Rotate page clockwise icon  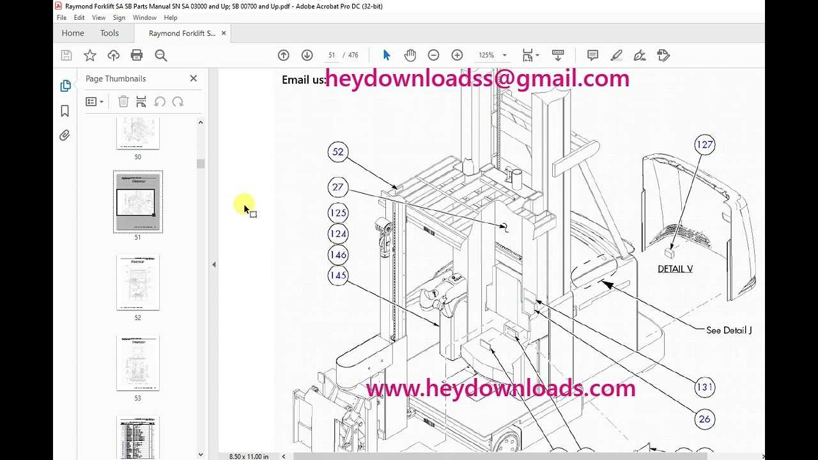point(178,102)
